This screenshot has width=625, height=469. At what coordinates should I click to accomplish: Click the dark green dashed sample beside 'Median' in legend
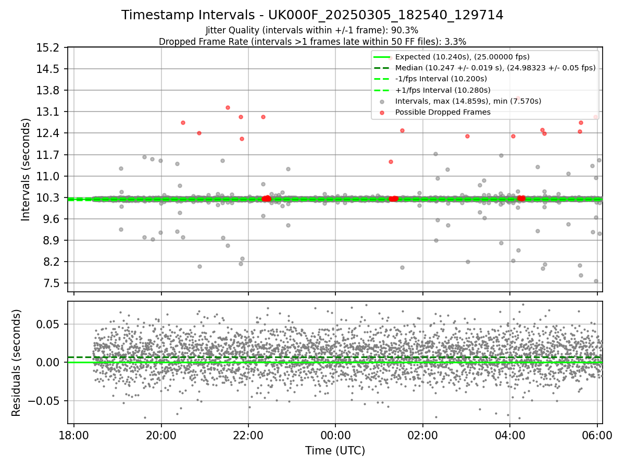pos(382,68)
